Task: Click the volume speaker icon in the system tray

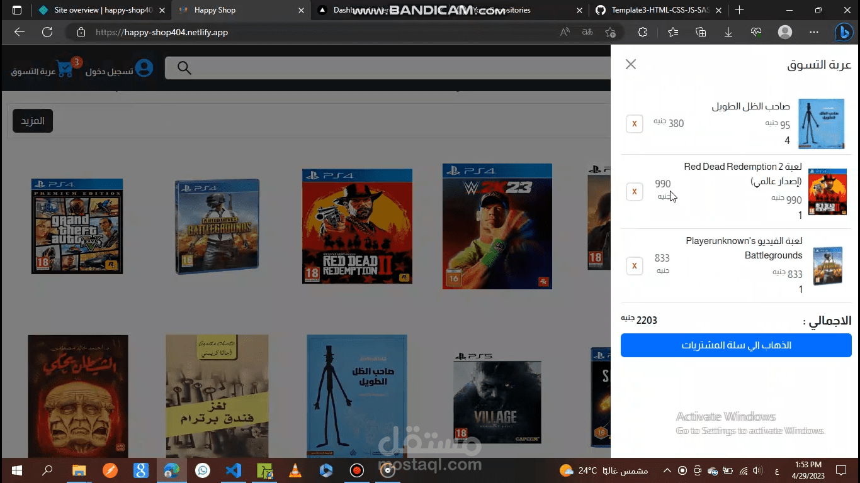Action: [758, 470]
